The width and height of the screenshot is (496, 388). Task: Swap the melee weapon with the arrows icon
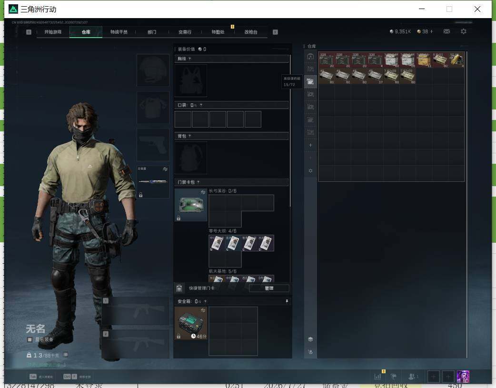coord(165,169)
